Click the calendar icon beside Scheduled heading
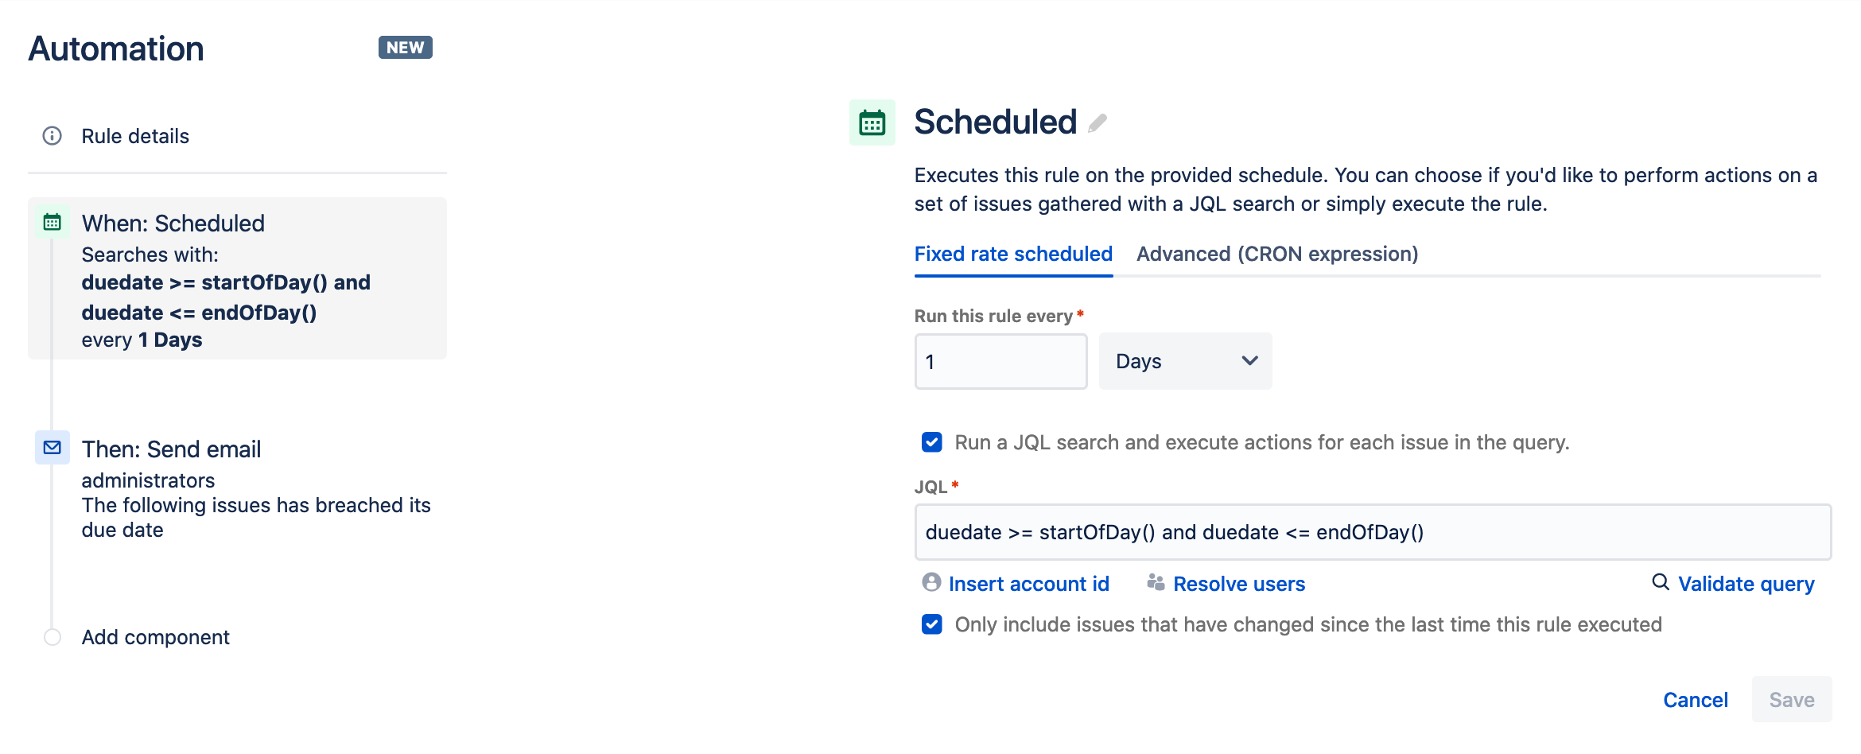This screenshot has width=1861, height=754. (872, 122)
